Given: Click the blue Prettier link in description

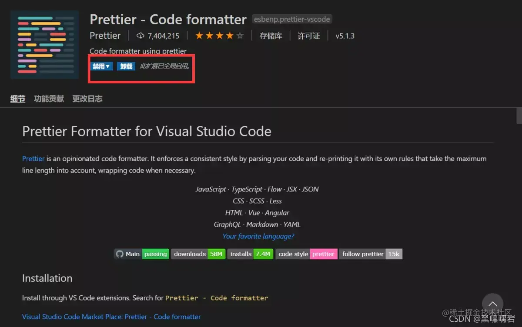Looking at the screenshot, I should 33,159.
